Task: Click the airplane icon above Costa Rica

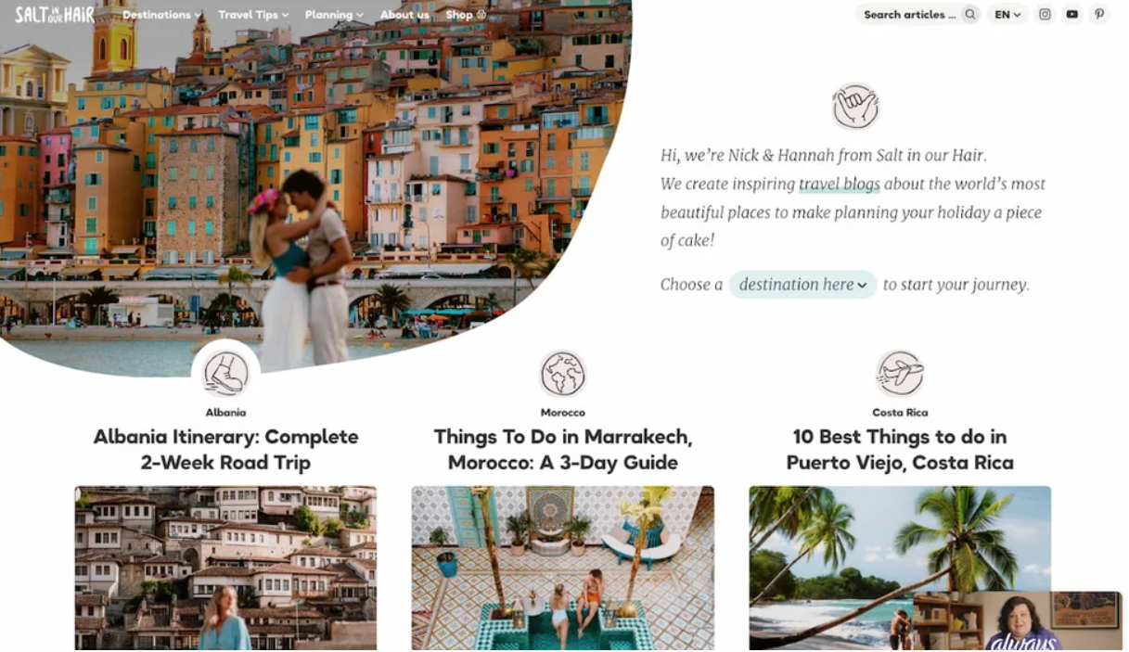Action: tap(900, 374)
